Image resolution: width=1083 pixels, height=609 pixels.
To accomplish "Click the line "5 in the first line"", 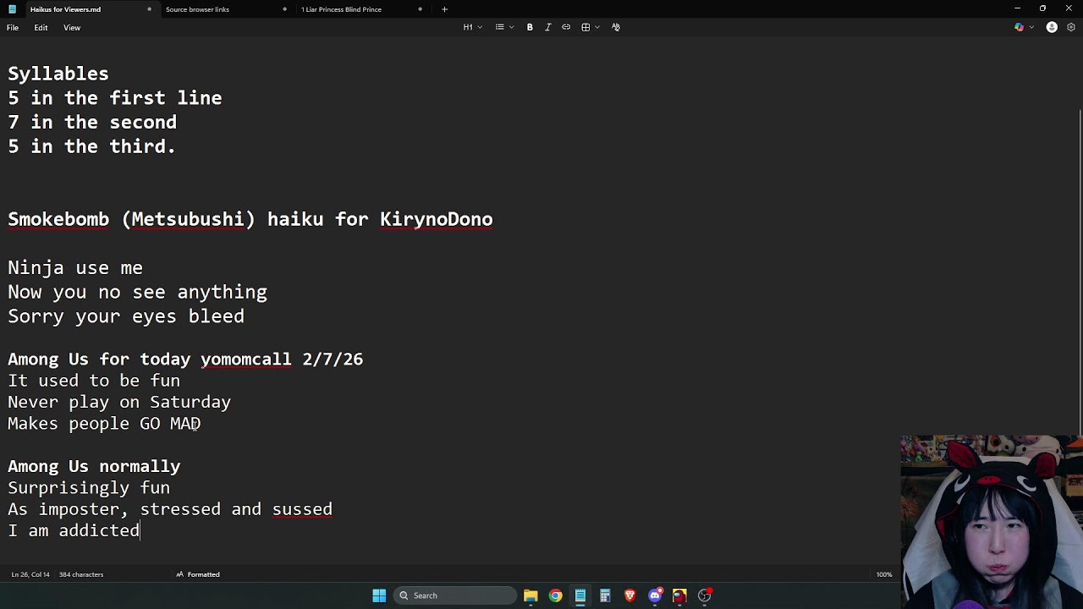I will [x=115, y=98].
